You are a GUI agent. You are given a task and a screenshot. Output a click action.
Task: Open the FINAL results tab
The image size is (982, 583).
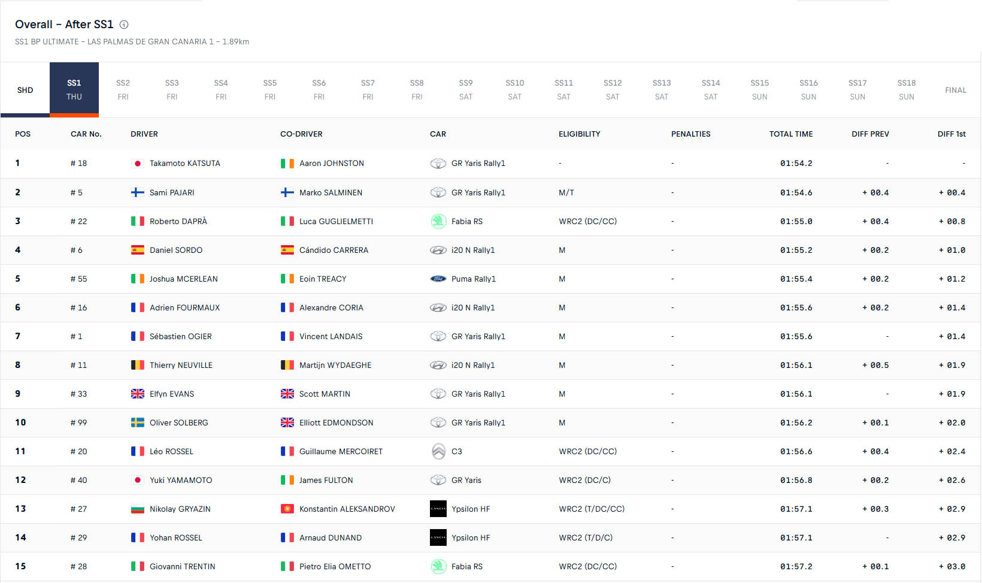956,90
